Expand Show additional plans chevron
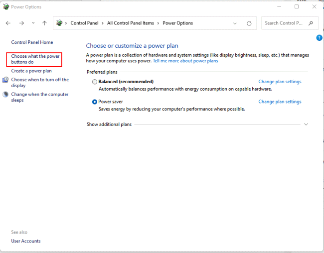This screenshot has width=324, height=253. coord(306,125)
